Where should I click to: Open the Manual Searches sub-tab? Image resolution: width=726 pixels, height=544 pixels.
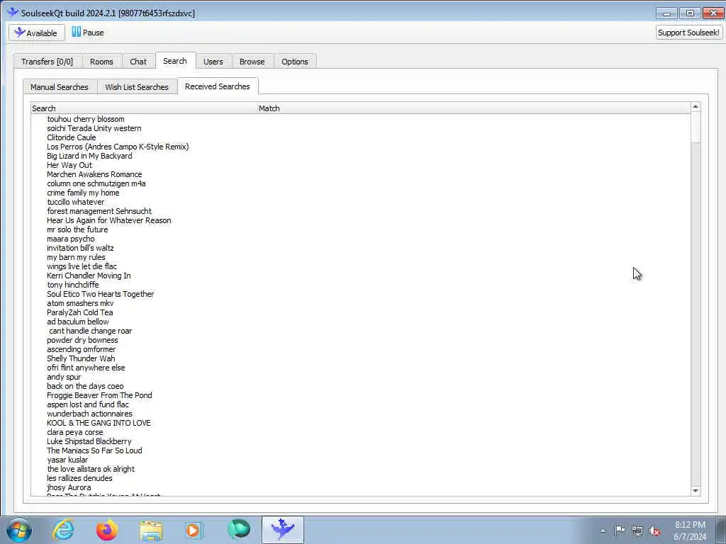pyautogui.click(x=60, y=87)
